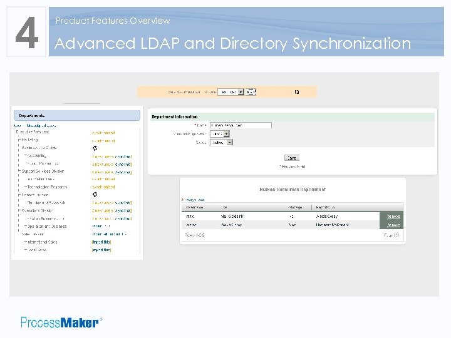Screen dimensions: 451x338
Task: Expand the Finance Division tree node
Action: [19, 195]
